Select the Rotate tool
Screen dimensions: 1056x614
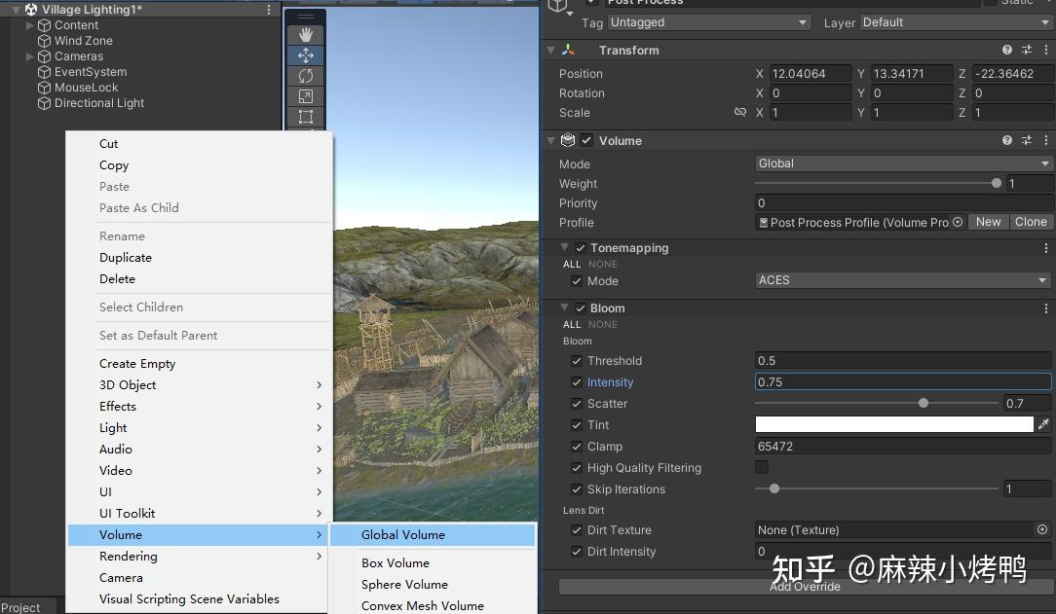(306, 77)
